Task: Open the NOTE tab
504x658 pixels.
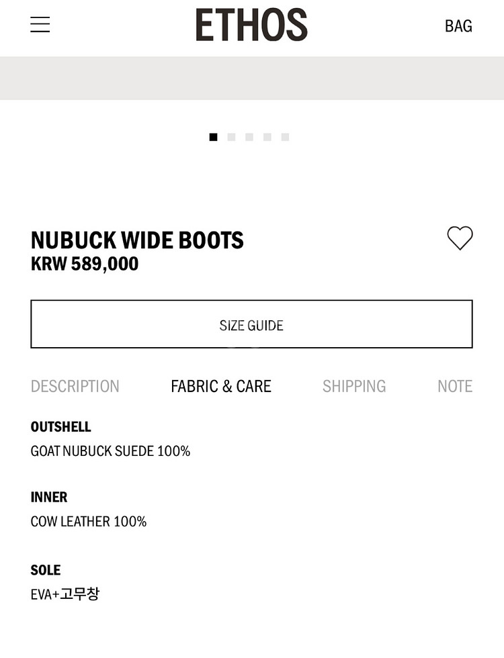Action: [x=455, y=386]
